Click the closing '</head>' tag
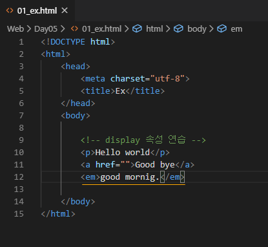 78,103
